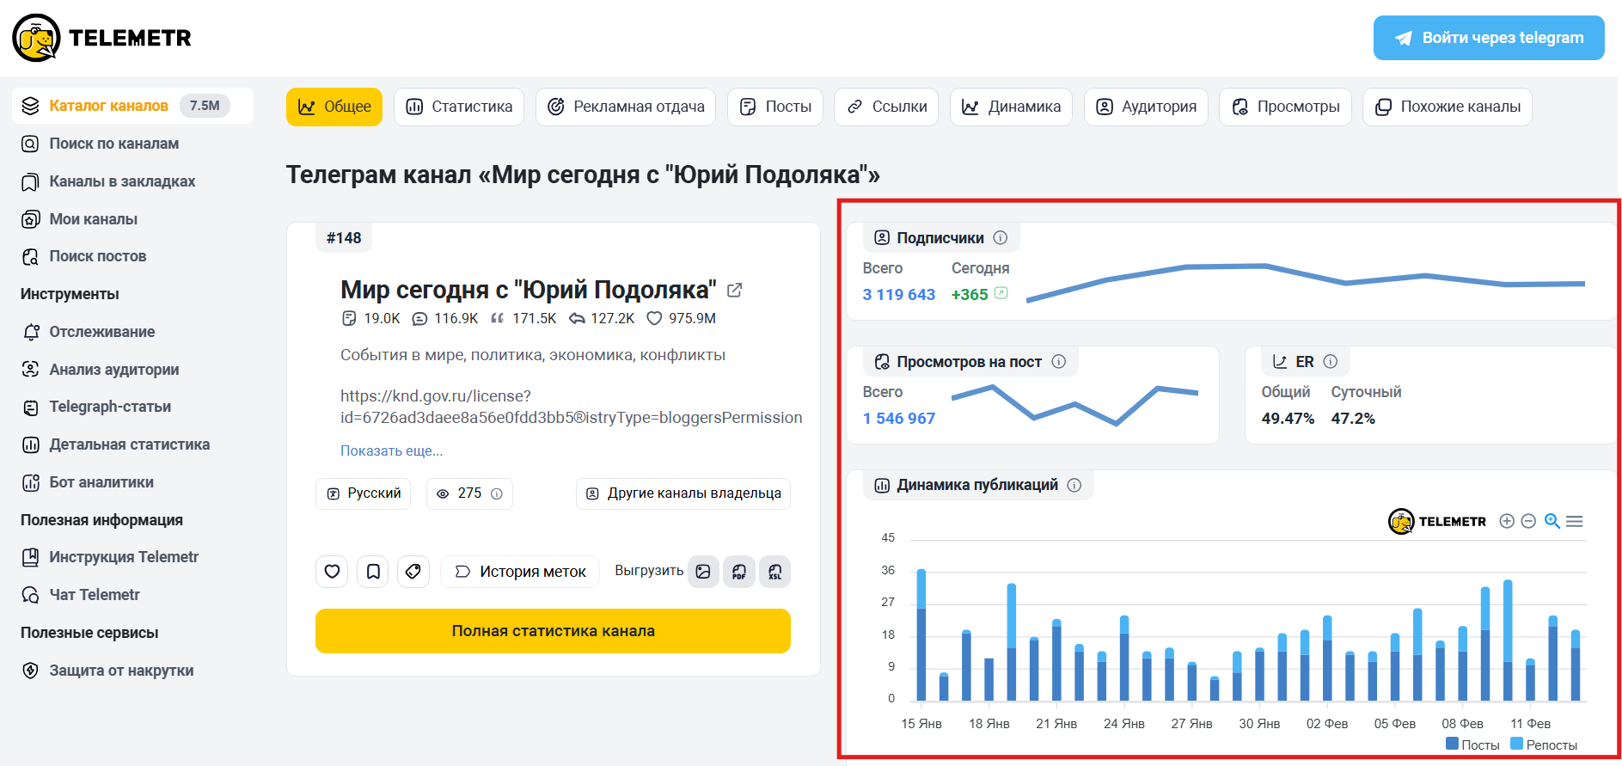
Task: Export as PDF icon
Action: tap(739, 572)
